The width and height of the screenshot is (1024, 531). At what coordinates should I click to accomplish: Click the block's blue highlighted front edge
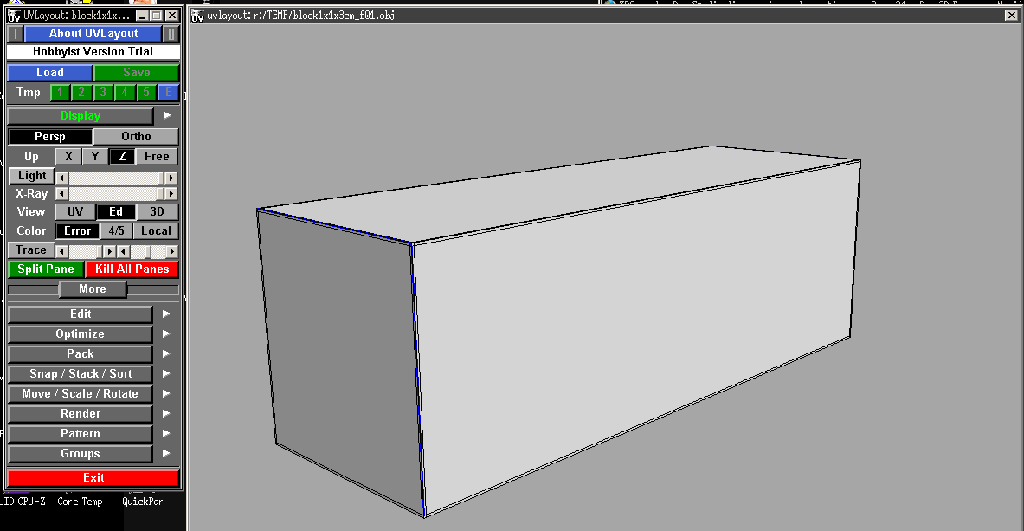418,379
